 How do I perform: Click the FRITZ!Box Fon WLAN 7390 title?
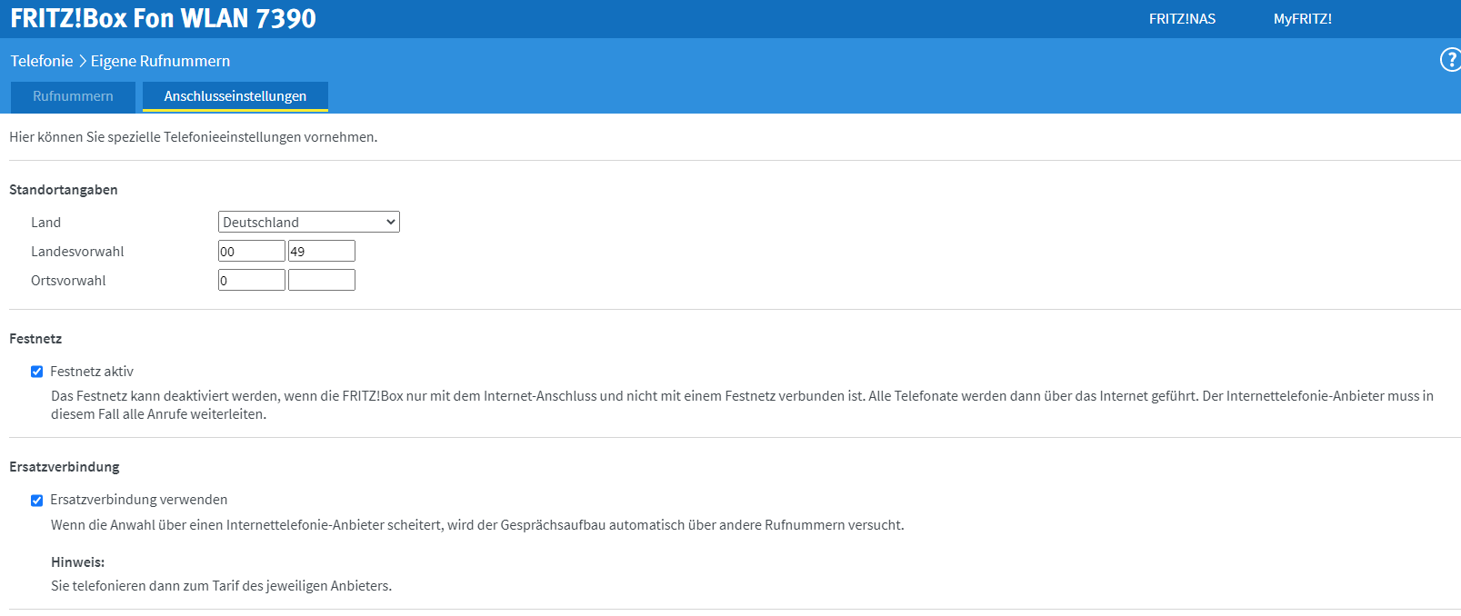pyautogui.click(x=164, y=18)
